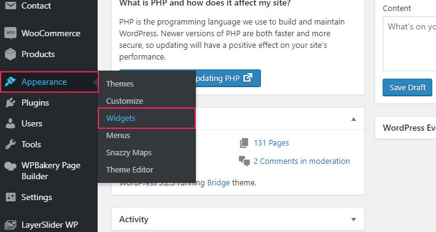
Task: Click the LayerSlider WP icon
Action: (10, 225)
